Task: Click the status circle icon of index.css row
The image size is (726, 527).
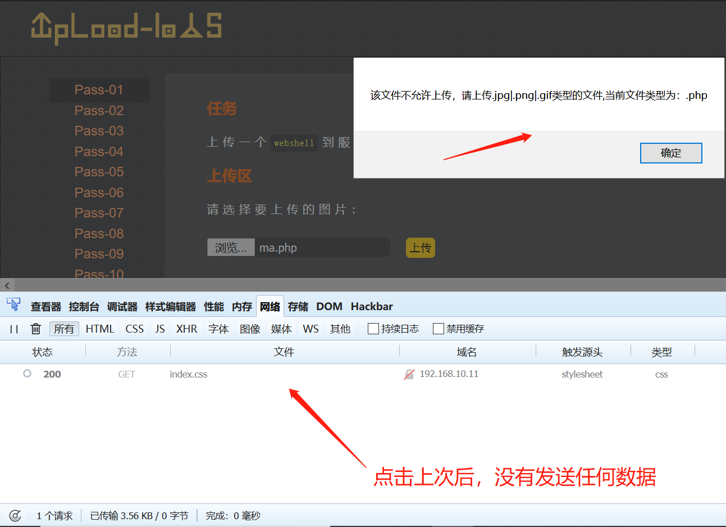Action: (27, 374)
